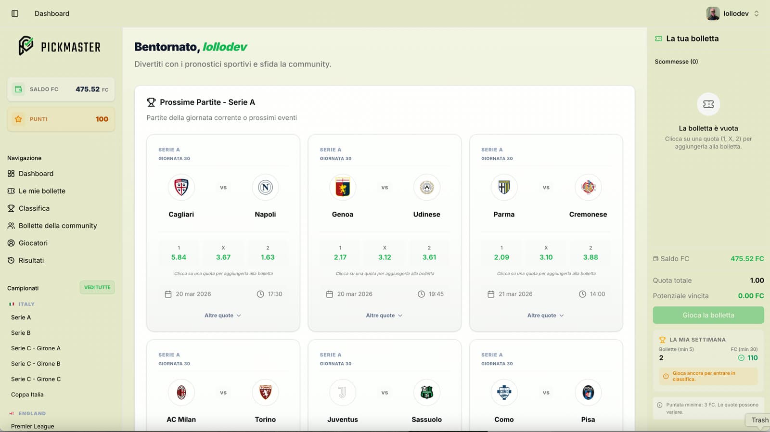Expand Altre quote for Genoa vs Udinese

[x=384, y=316]
